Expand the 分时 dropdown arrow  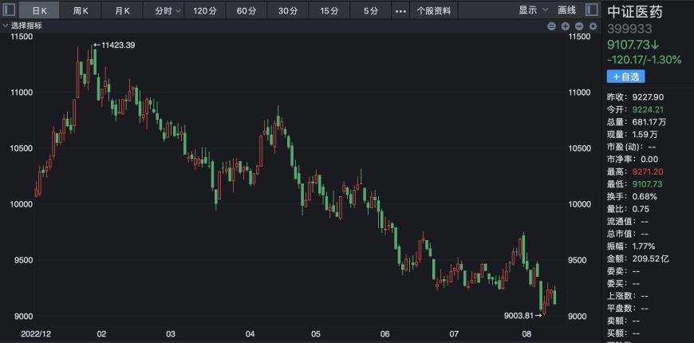pyautogui.click(x=176, y=11)
